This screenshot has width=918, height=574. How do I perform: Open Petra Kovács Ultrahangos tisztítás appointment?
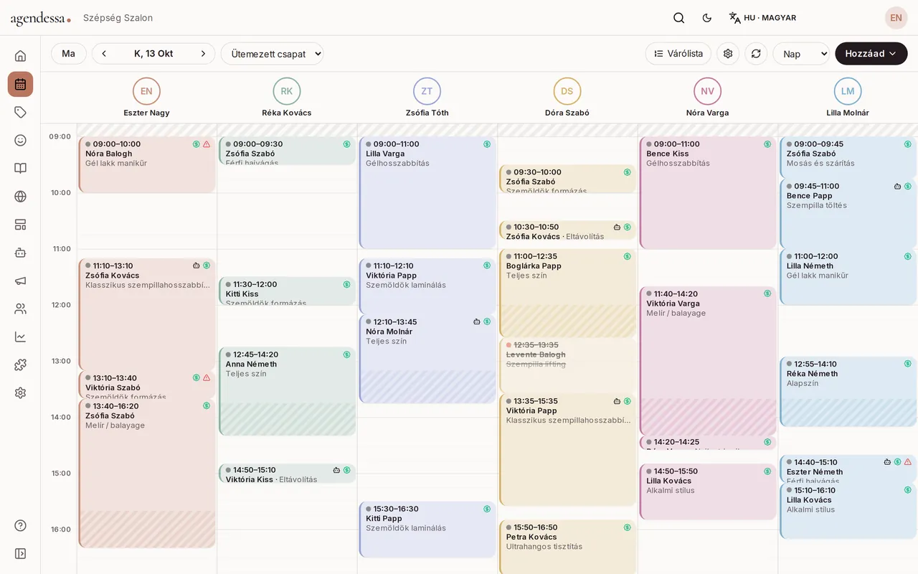point(567,547)
